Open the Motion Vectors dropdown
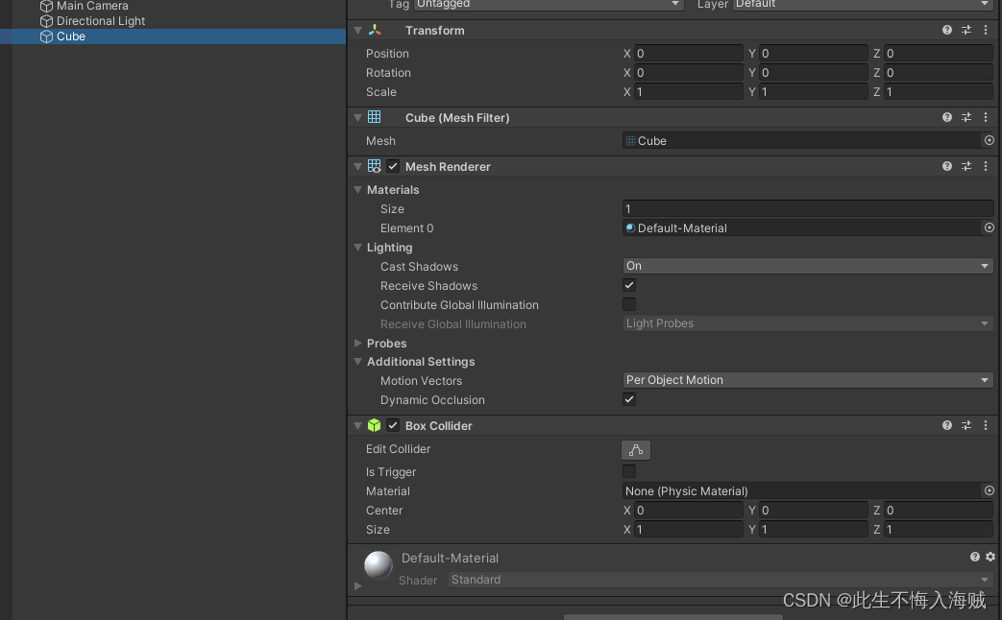The width and height of the screenshot is (1002, 620). tap(807, 380)
